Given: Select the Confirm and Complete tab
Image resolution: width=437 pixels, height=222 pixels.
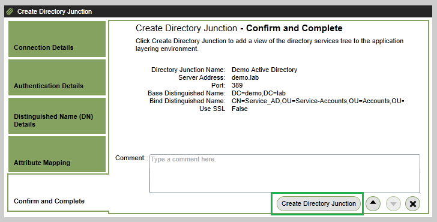Looking at the screenshot, I should click(58, 193).
